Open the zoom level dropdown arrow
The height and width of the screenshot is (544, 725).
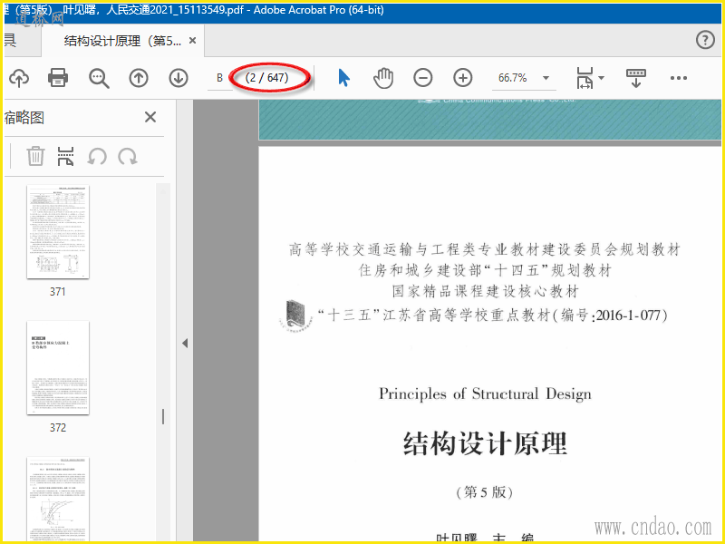tap(546, 78)
